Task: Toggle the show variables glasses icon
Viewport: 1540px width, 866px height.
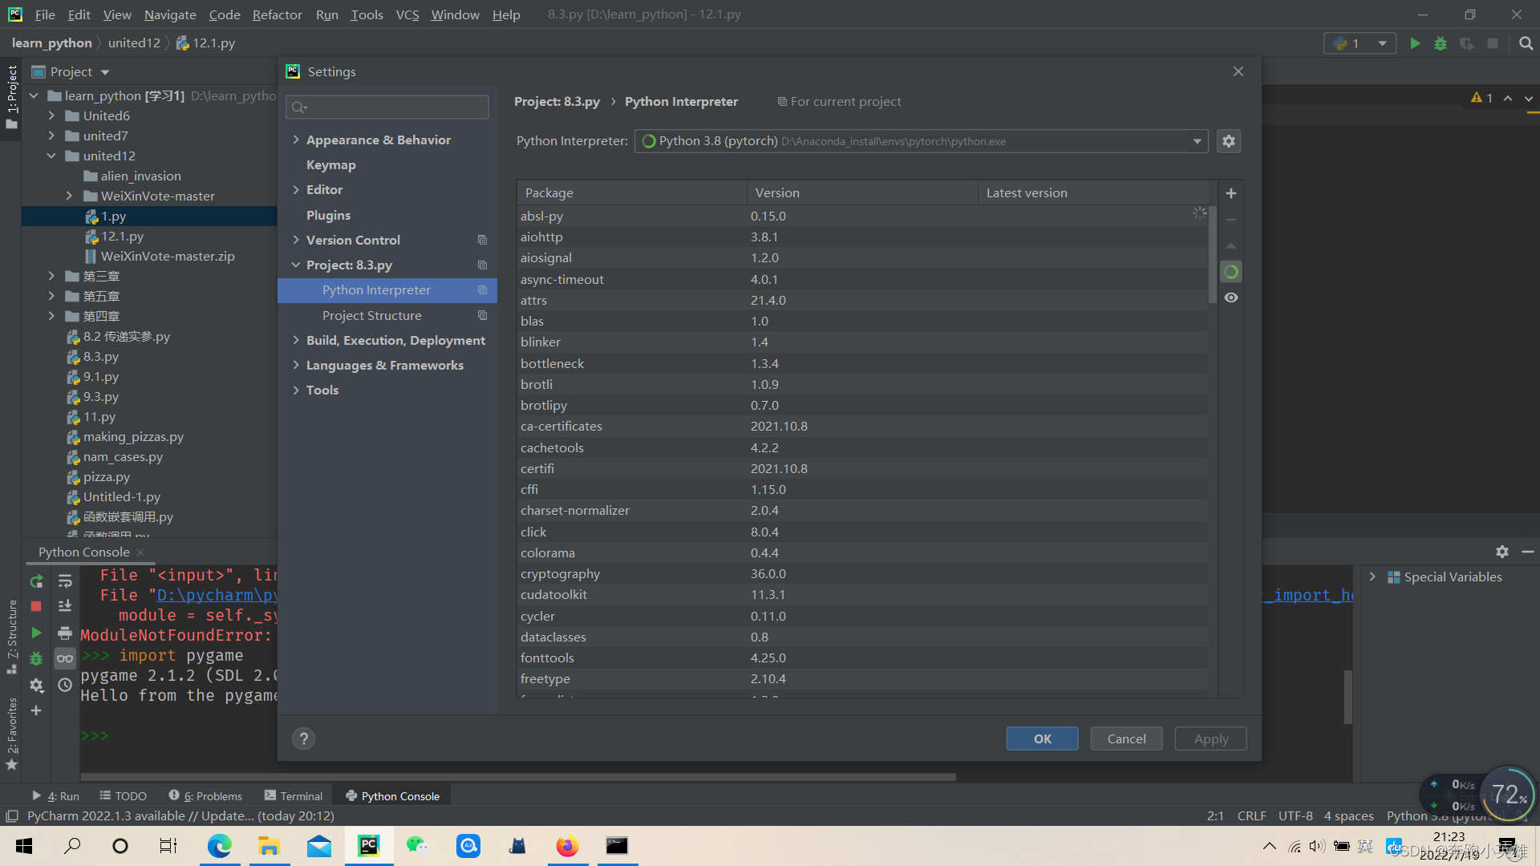Action: point(65,658)
